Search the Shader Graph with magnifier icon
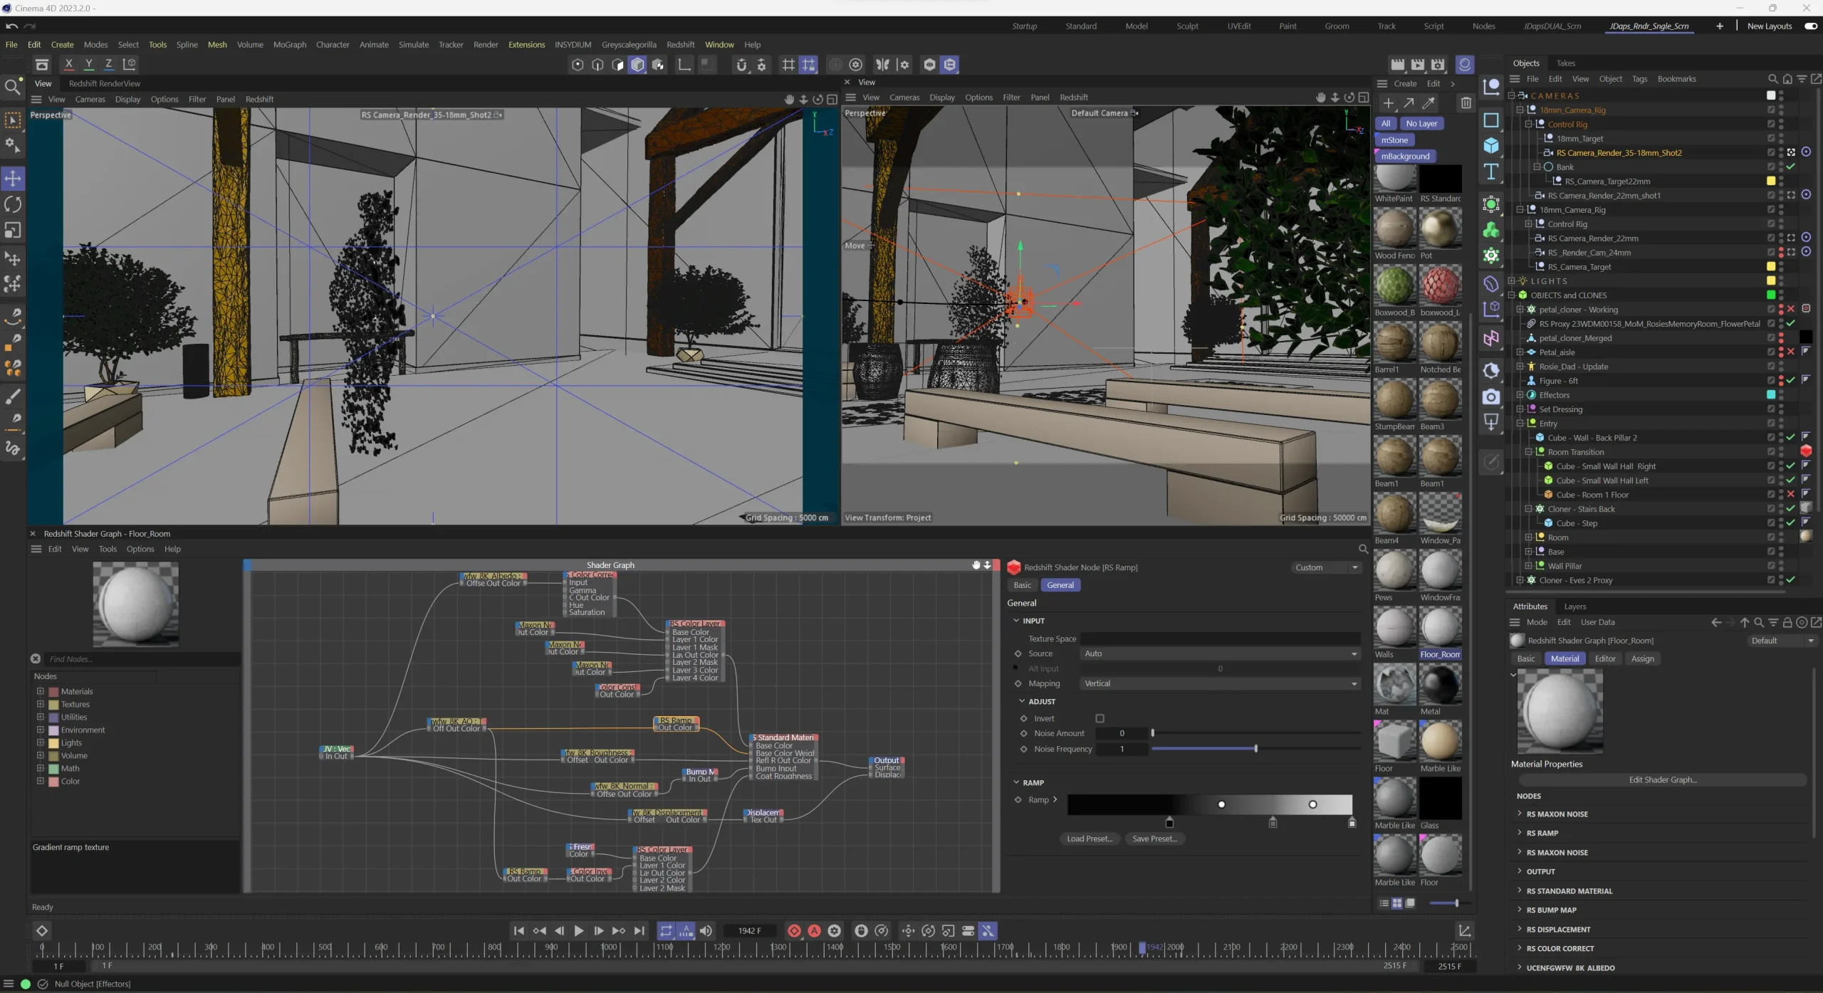This screenshot has height=993, width=1823. 1363,549
